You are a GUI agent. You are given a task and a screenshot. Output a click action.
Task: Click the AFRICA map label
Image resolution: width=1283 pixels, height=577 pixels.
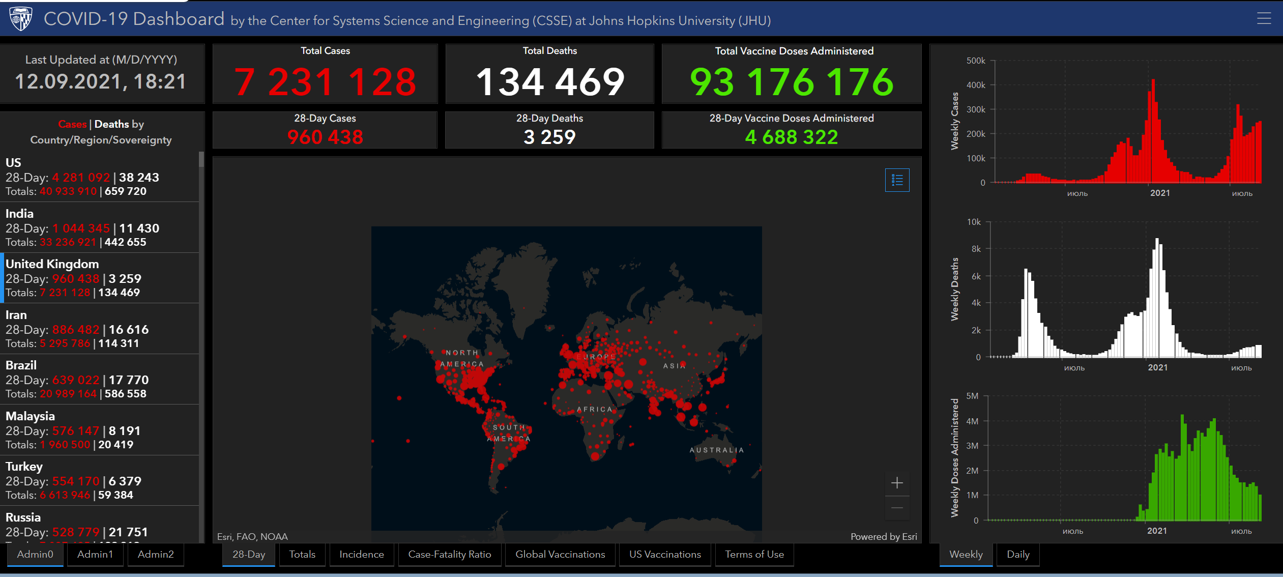point(595,409)
